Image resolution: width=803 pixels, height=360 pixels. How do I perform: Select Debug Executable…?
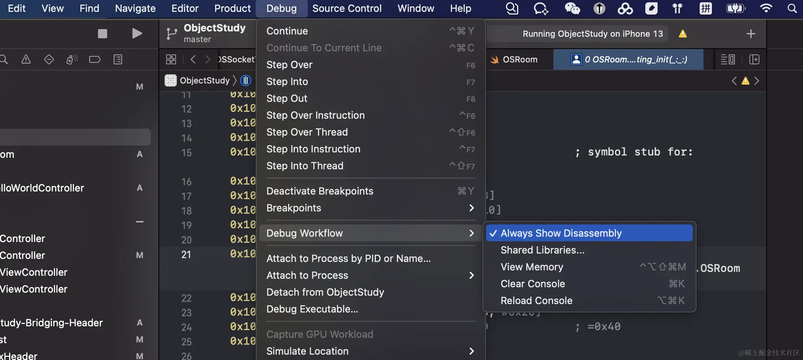370,309
